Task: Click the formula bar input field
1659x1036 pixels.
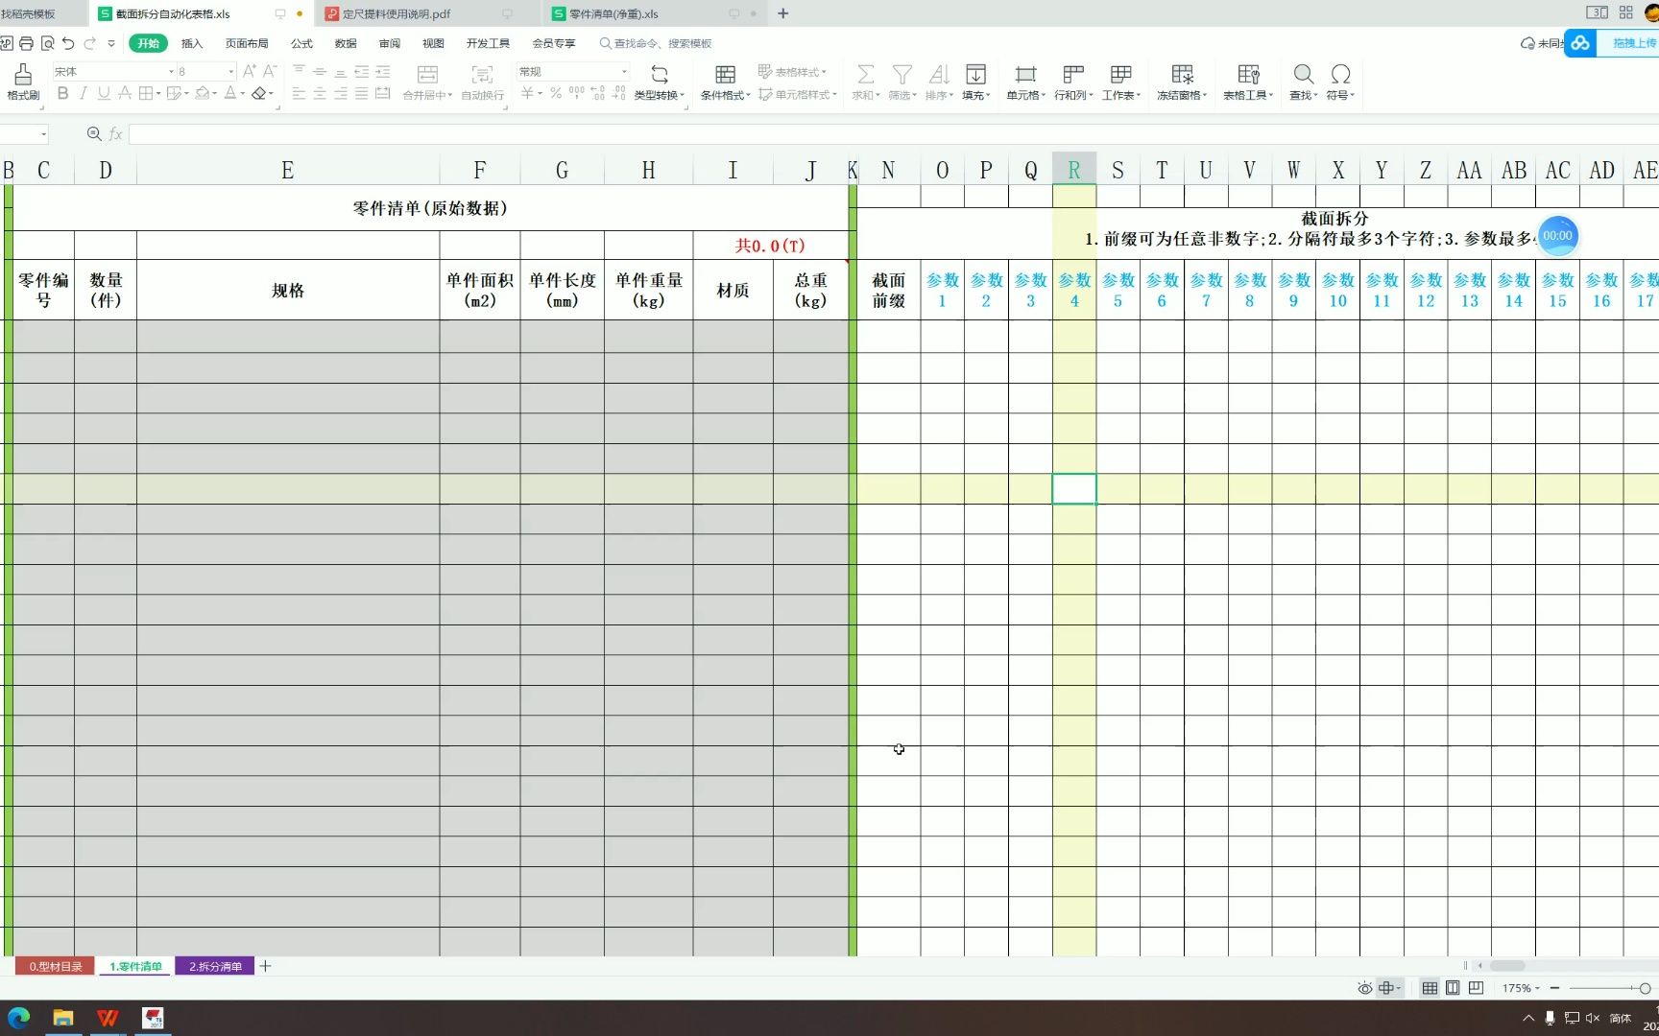Action: tap(893, 134)
